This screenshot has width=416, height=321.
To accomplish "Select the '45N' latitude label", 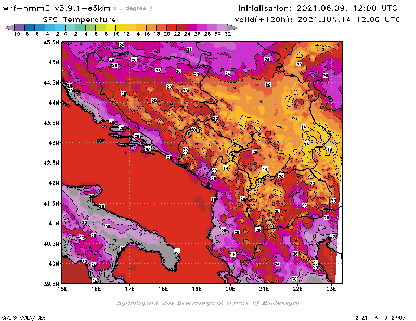I will pyautogui.click(x=54, y=62).
